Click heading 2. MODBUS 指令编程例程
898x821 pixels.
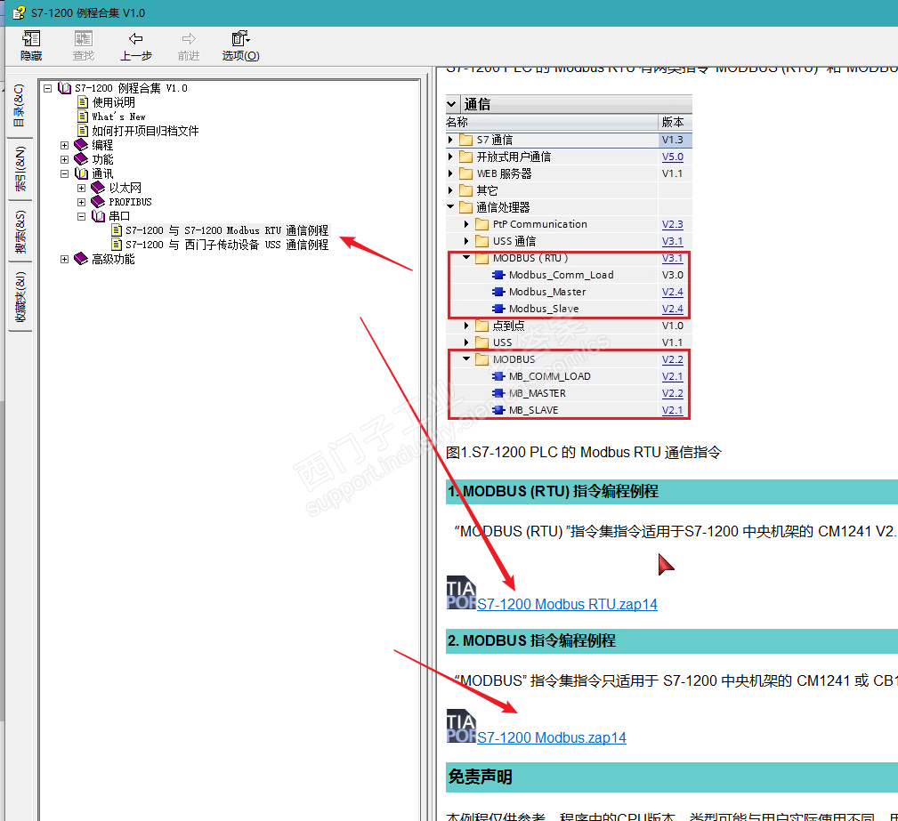531,640
